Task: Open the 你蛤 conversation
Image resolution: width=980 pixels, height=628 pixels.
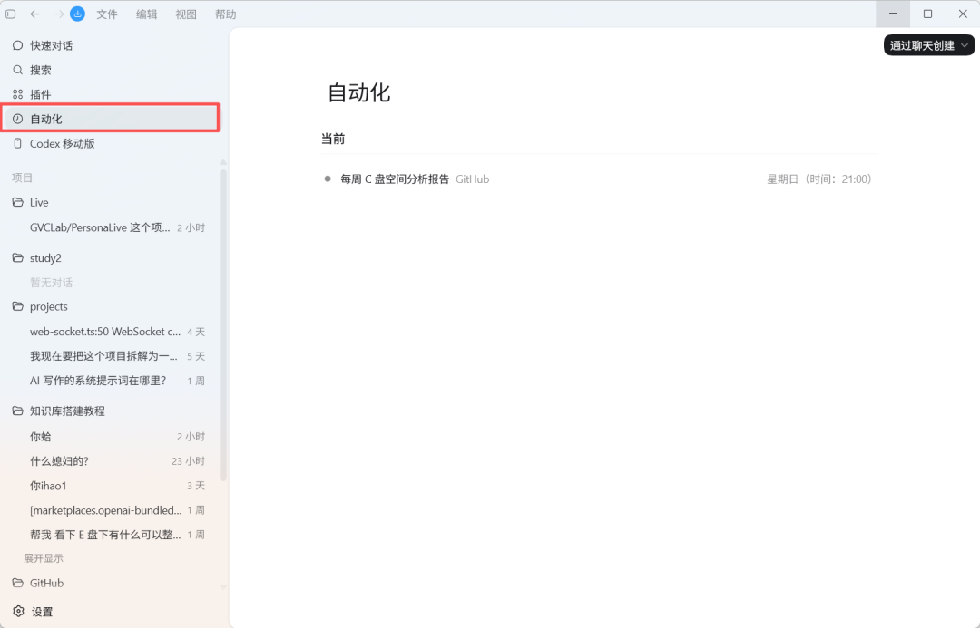Action: click(x=112, y=437)
